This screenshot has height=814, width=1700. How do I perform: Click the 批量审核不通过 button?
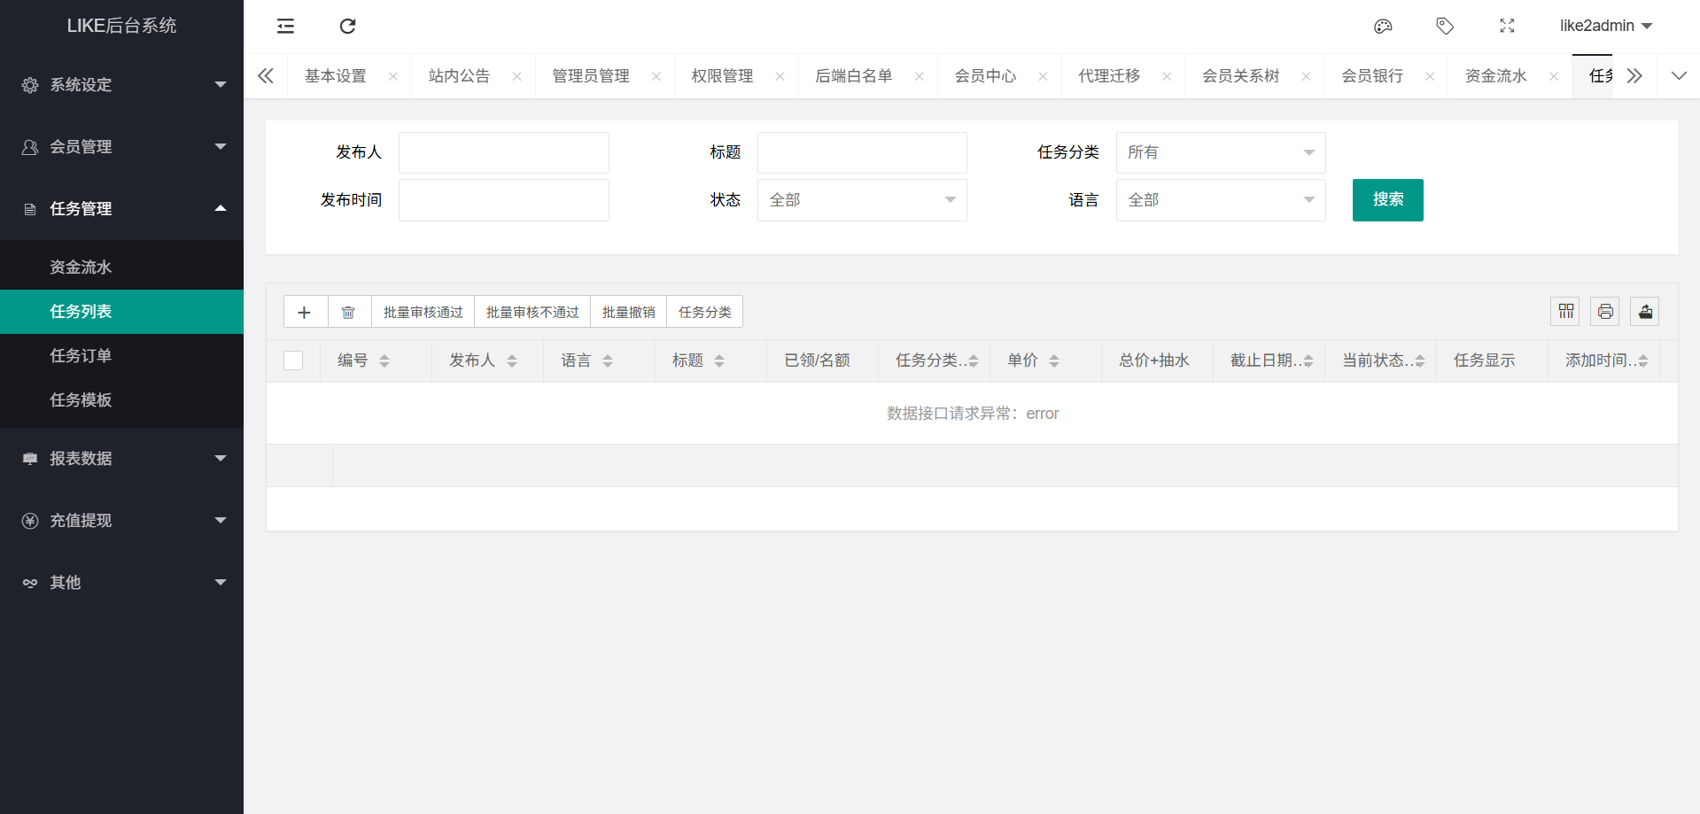click(532, 312)
